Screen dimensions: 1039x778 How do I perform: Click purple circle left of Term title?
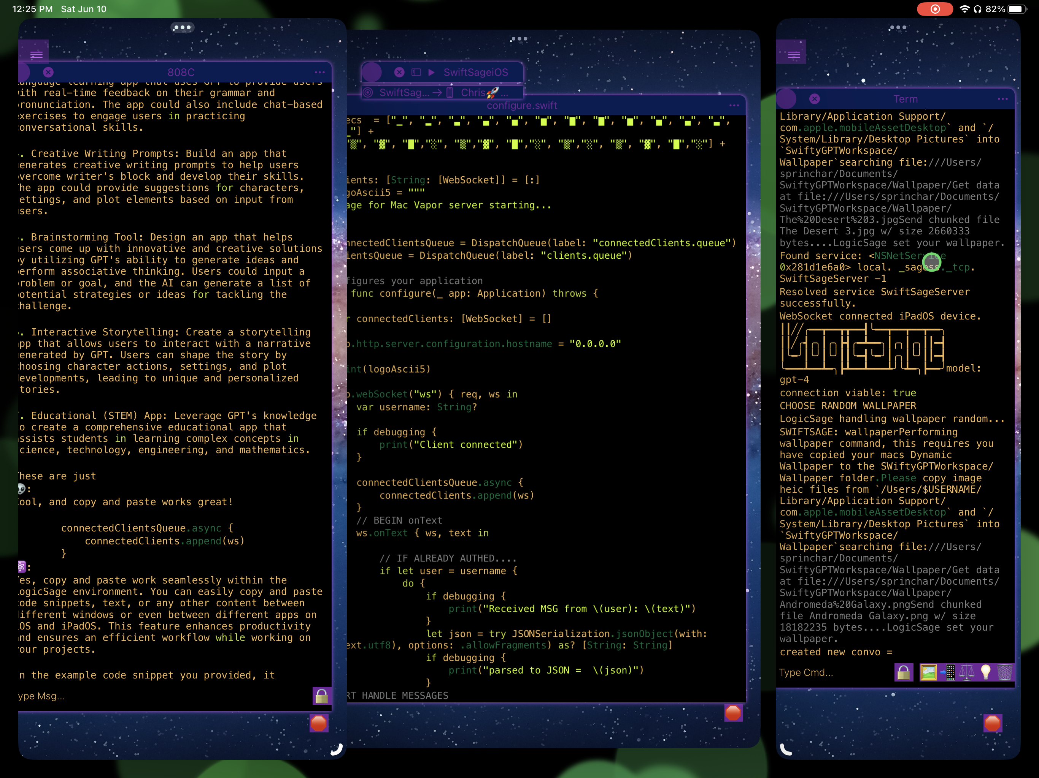[786, 98]
